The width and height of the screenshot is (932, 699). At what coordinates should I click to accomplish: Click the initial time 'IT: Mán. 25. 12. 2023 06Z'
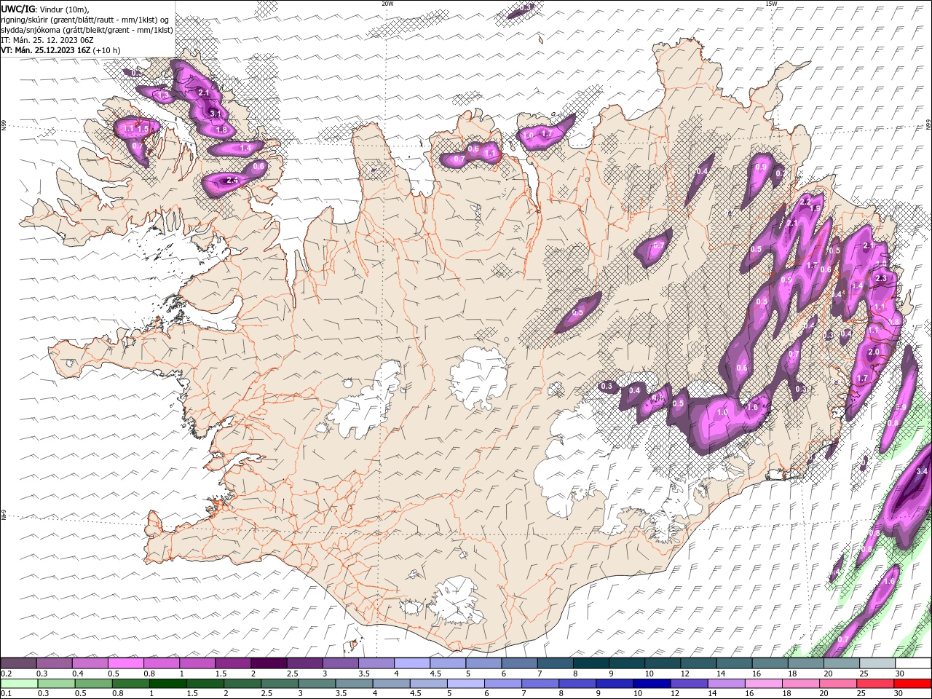tap(47, 40)
